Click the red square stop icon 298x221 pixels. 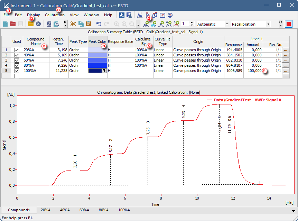pyautogui.click(x=289, y=24)
